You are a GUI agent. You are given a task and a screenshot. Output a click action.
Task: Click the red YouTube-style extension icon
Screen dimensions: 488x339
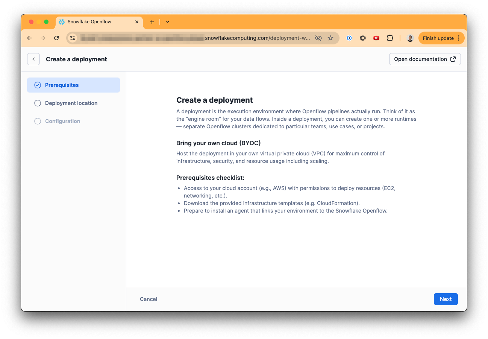pos(376,38)
